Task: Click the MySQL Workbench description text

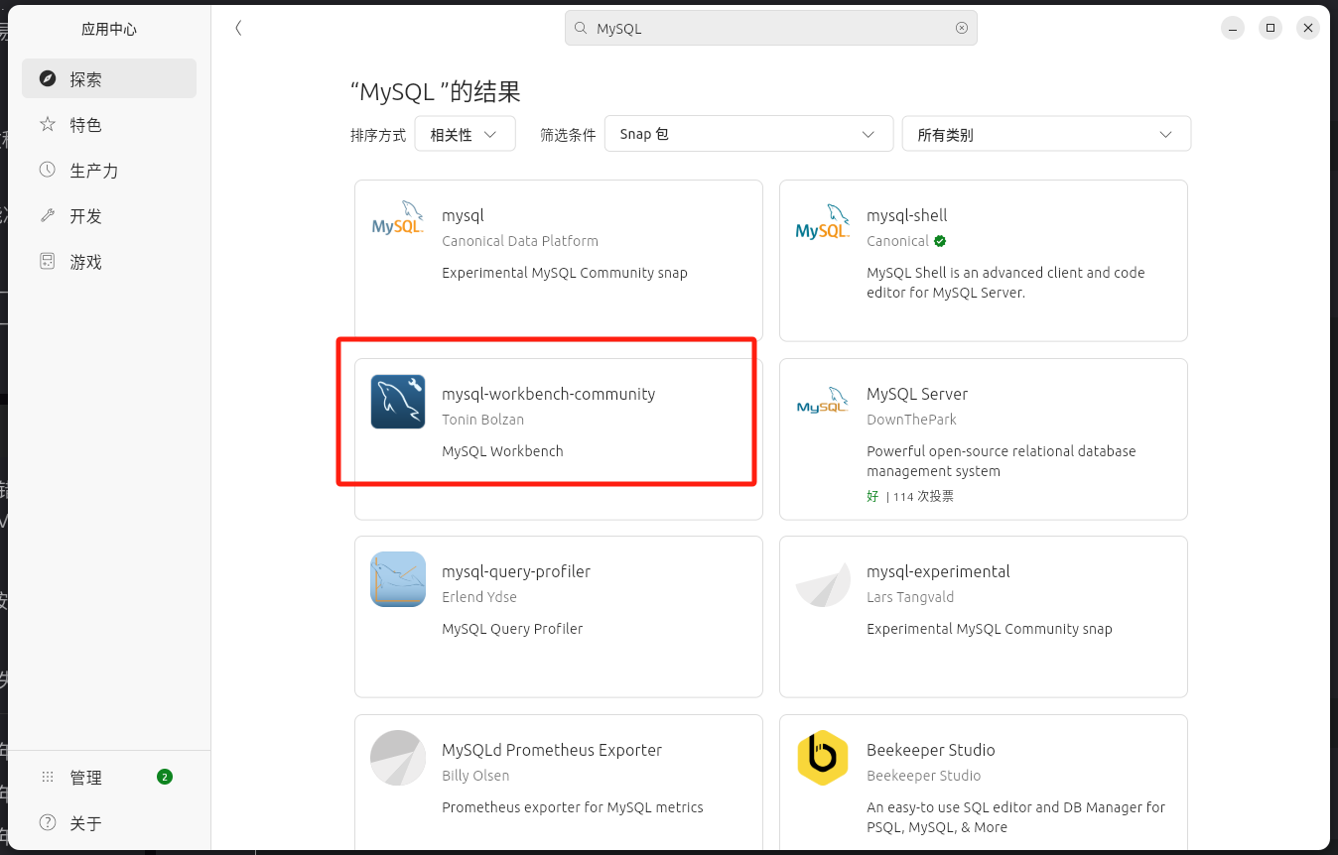Action: (x=502, y=451)
